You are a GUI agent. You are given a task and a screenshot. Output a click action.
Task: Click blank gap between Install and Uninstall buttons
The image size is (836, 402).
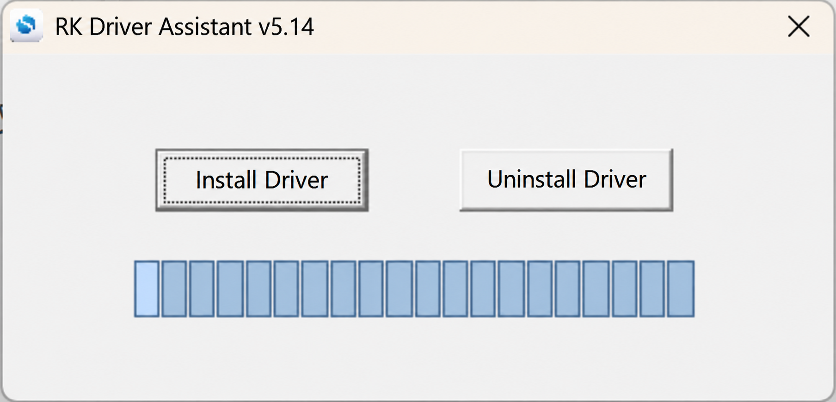coord(414,180)
